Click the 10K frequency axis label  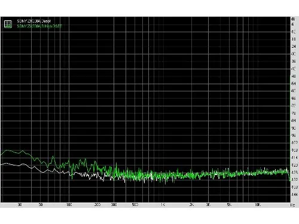258,205
